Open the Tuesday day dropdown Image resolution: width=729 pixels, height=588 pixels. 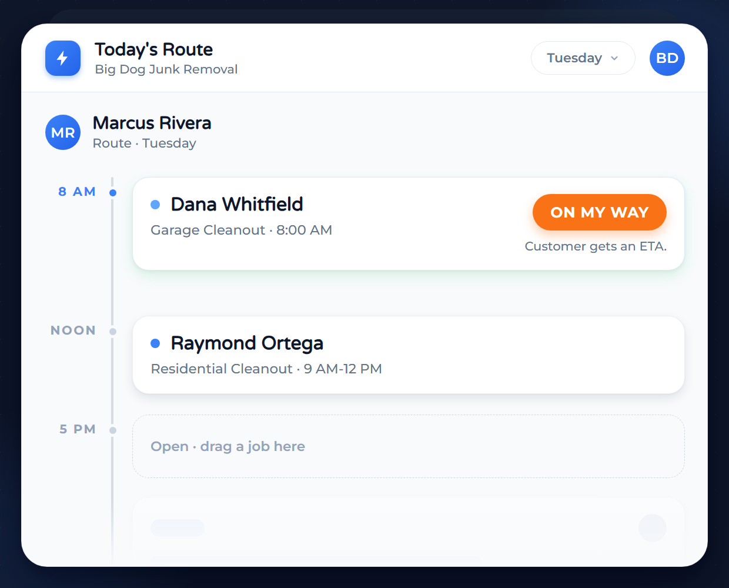coord(583,58)
